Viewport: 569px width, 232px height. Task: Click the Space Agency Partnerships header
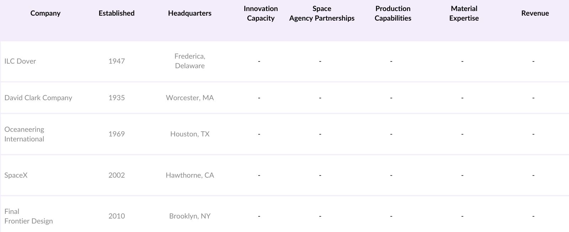point(322,14)
